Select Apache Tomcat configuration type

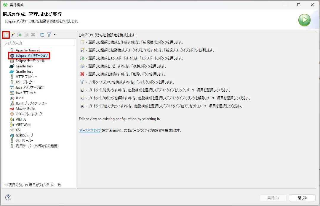pos(28,50)
